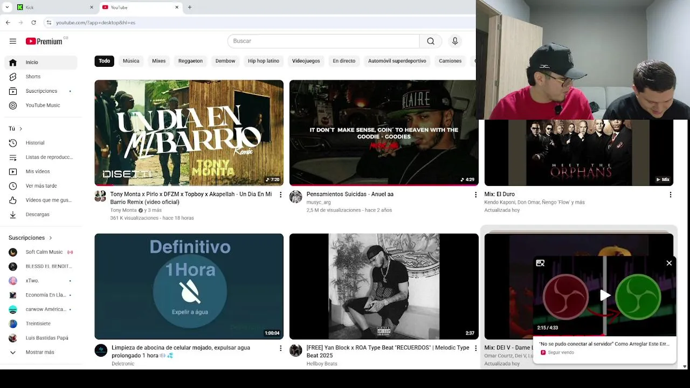Click Seguir viendo in miniplayer

coord(561,352)
